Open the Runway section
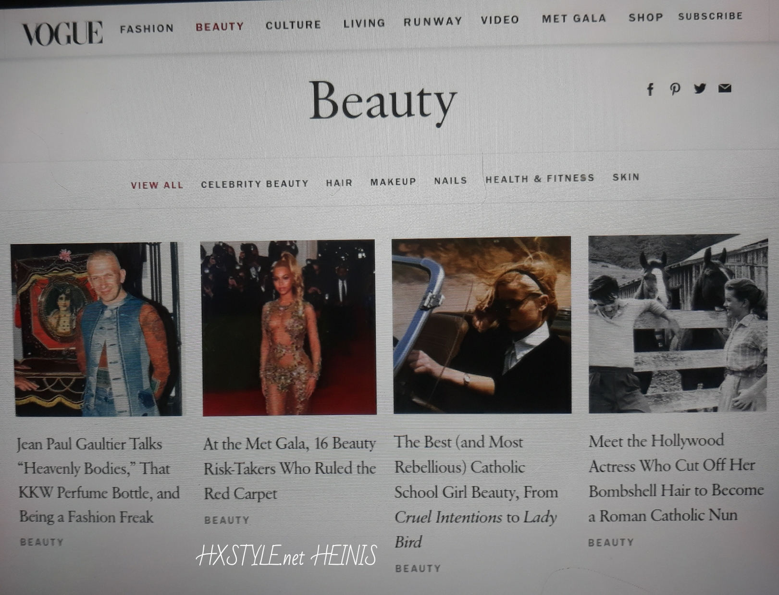 pyautogui.click(x=433, y=22)
